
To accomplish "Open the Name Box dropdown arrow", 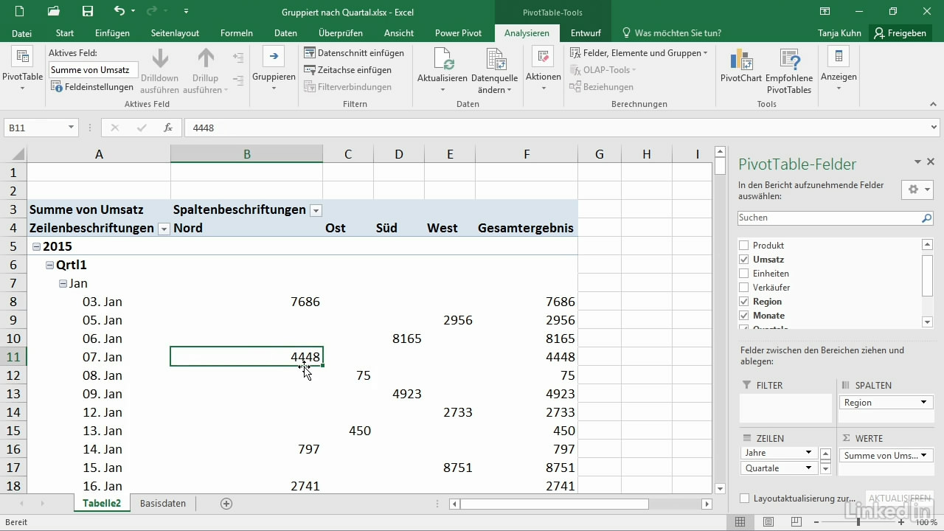I will (71, 128).
